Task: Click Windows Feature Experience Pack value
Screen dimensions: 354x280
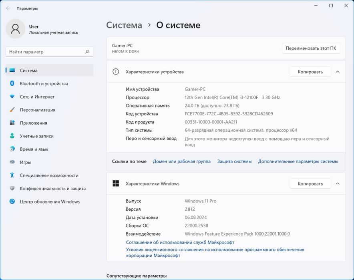Action: 237,234
